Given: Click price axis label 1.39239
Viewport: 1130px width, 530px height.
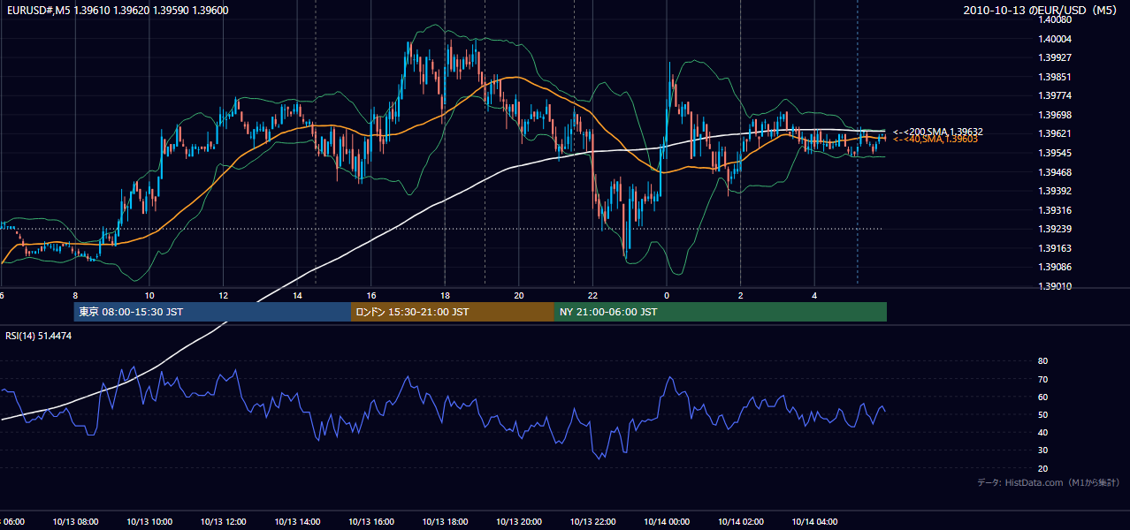Looking at the screenshot, I should (x=1055, y=230).
